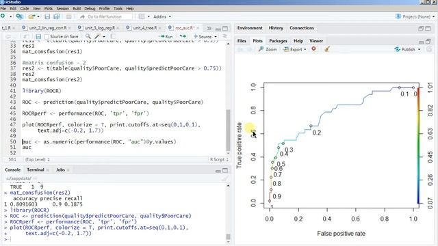Switch to the Viewer tab
438x246 pixels.
point(316,41)
